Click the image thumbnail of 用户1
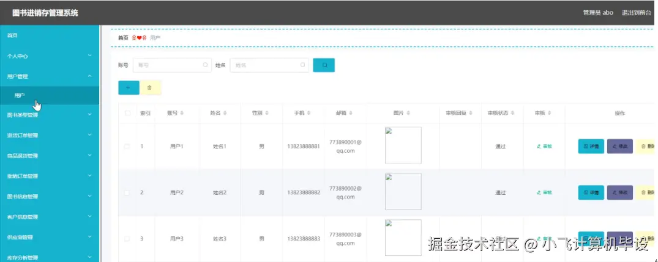Viewport: 658px width, 262px height. pyautogui.click(x=403, y=145)
